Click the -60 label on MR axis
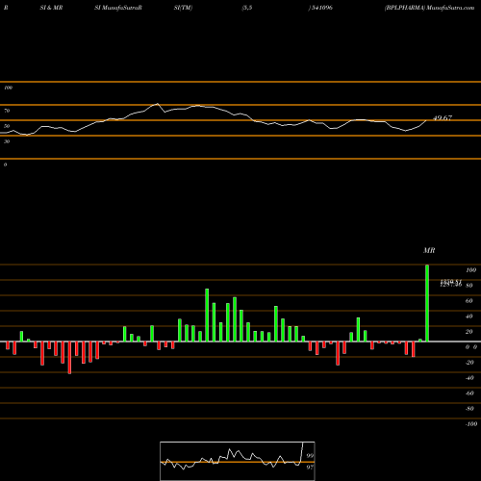The image size is (481, 481). click(469, 393)
